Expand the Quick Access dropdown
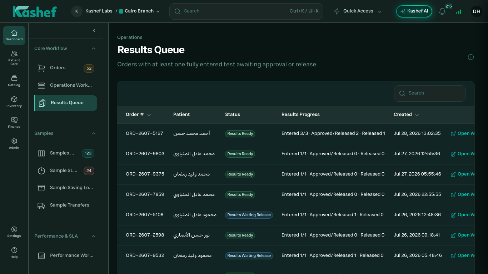Screen dimensions: 488x274 click(x=358, y=11)
